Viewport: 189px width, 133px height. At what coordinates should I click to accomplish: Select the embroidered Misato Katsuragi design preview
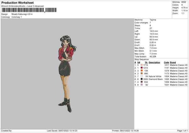[67, 74]
